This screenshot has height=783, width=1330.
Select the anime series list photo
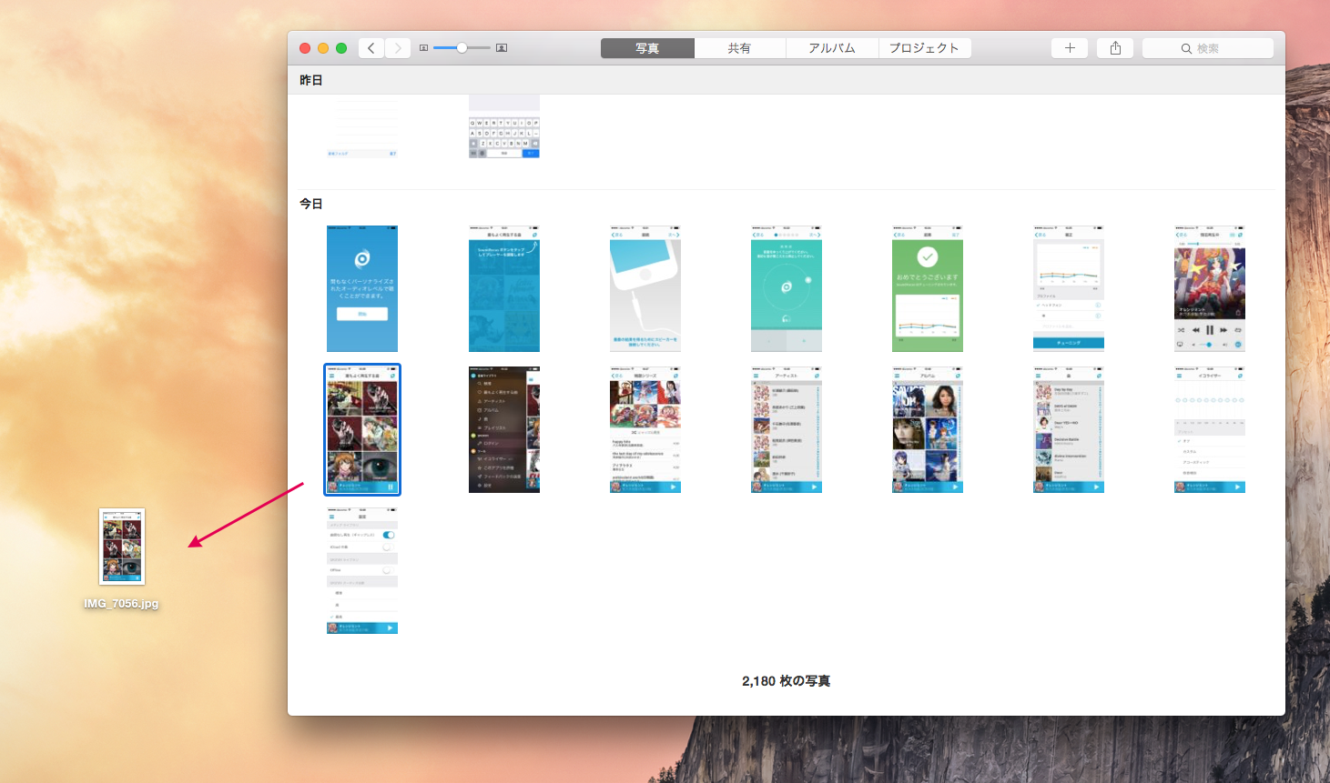point(645,430)
